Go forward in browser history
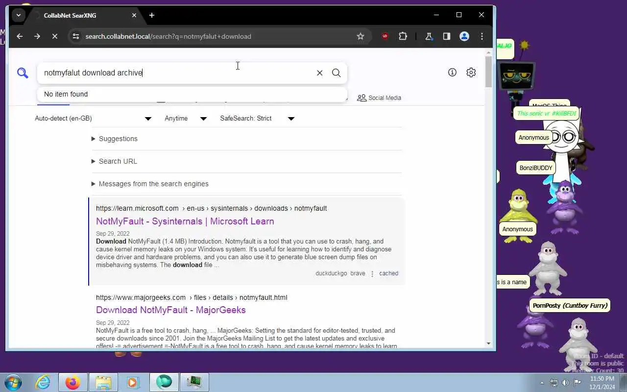The width and height of the screenshot is (627, 392). click(37, 36)
